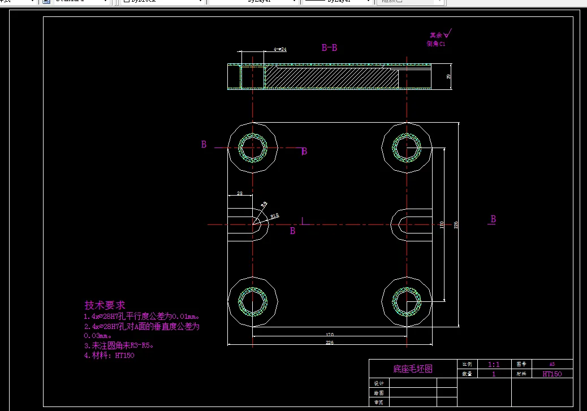Select section mark B left of upper-left hole
Viewport: 587px width, 411px height.
click(x=204, y=144)
